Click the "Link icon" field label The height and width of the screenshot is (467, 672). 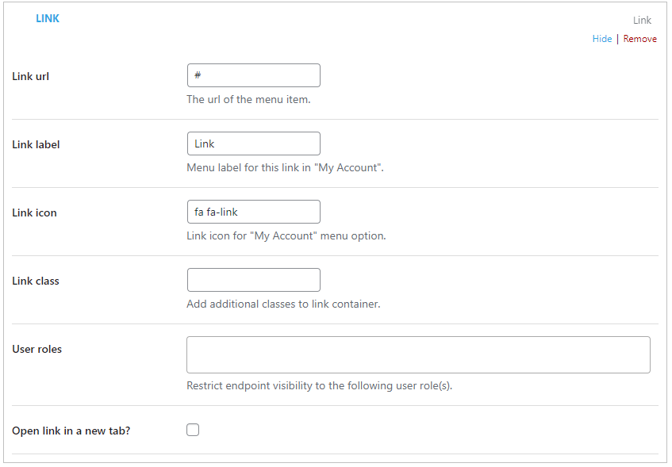tap(34, 212)
